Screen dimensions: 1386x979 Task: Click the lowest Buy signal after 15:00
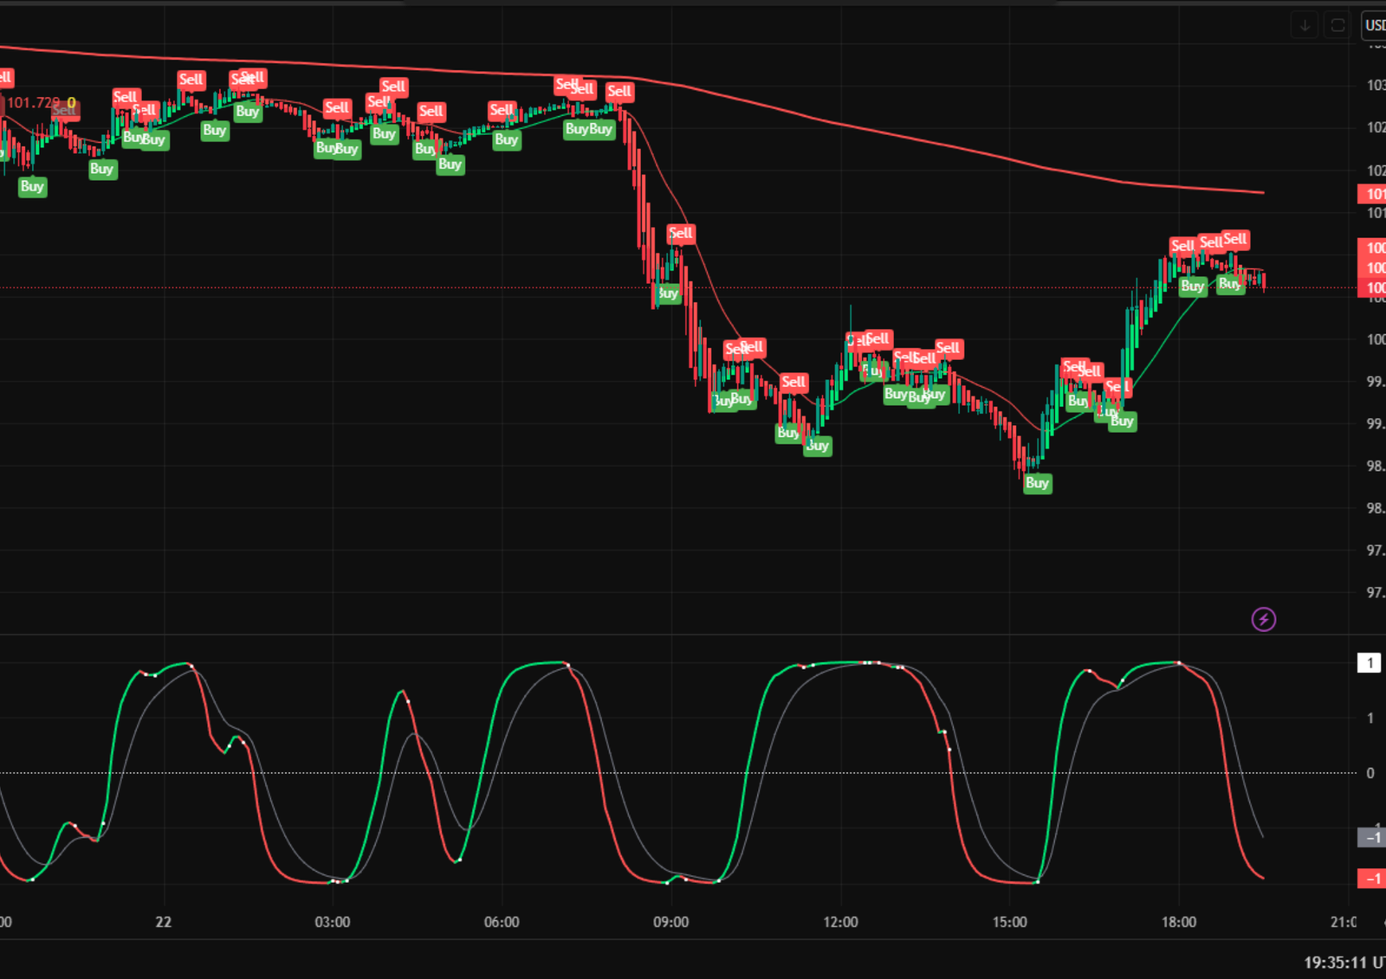click(1037, 483)
